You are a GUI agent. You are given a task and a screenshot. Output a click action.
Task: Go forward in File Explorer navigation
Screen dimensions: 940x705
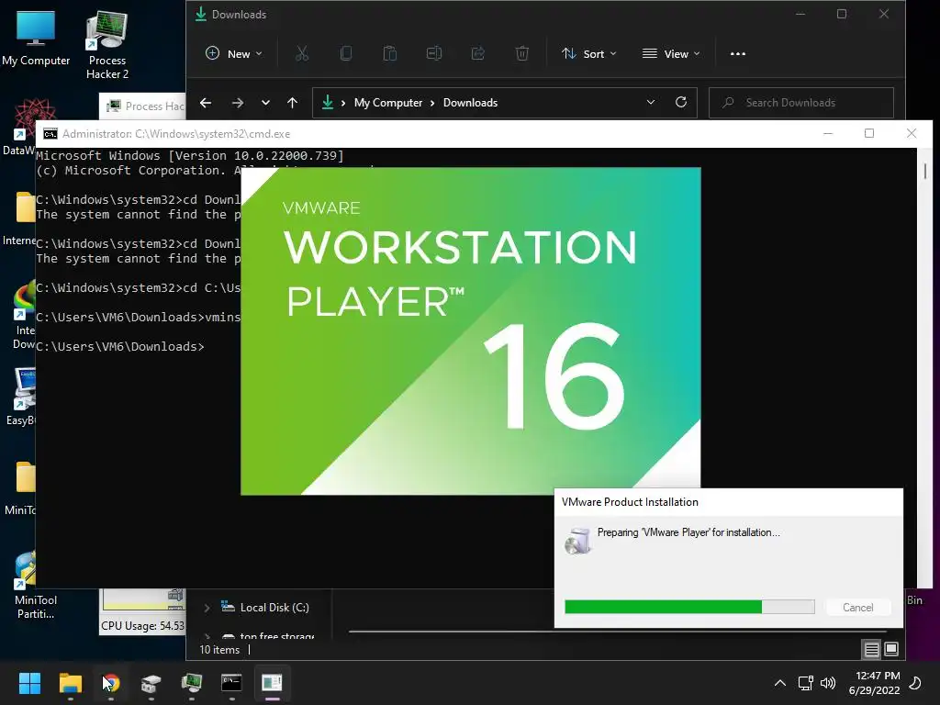(x=238, y=103)
